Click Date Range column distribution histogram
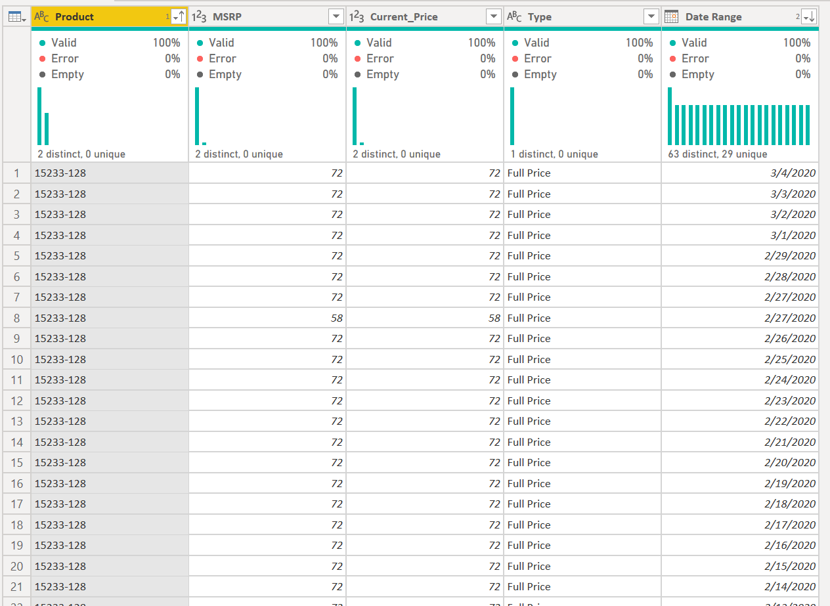830x606 pixels. [x=739, y=116]
